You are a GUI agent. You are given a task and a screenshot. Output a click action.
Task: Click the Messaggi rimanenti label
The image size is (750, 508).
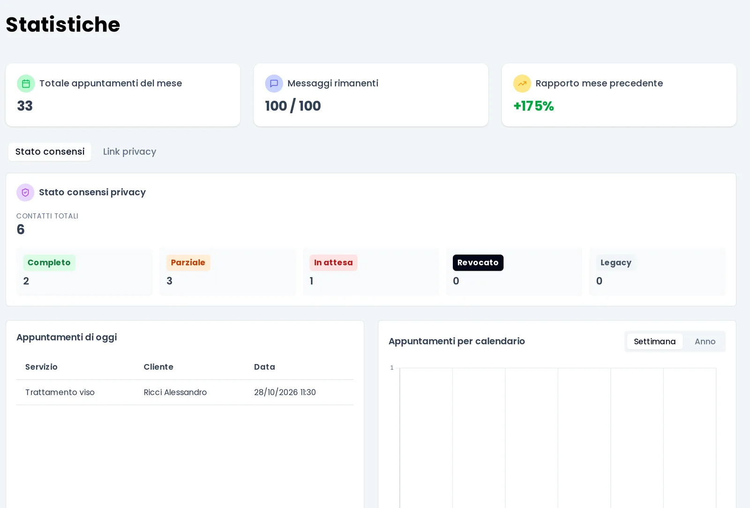(x=333, y=83)
